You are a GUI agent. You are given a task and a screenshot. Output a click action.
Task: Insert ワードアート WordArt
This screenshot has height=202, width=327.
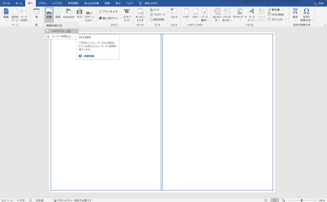click(252, 15)
